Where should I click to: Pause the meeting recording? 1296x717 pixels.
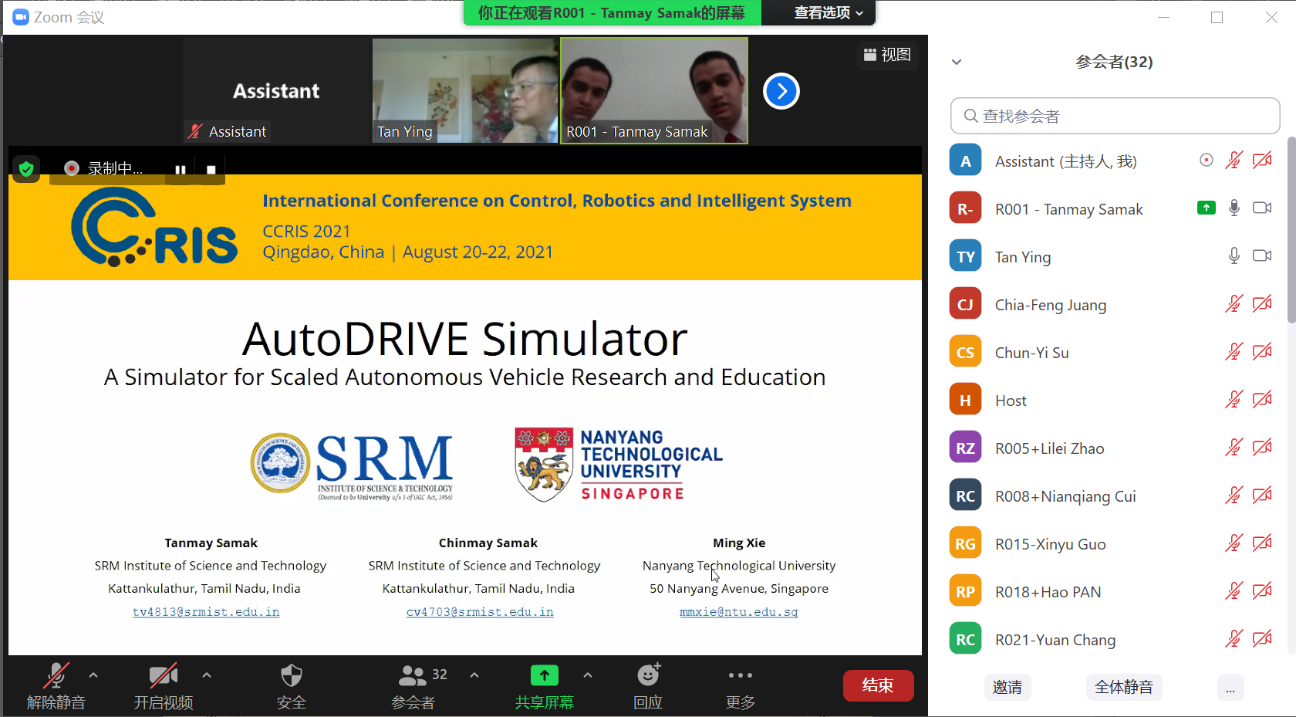[180, 169]
